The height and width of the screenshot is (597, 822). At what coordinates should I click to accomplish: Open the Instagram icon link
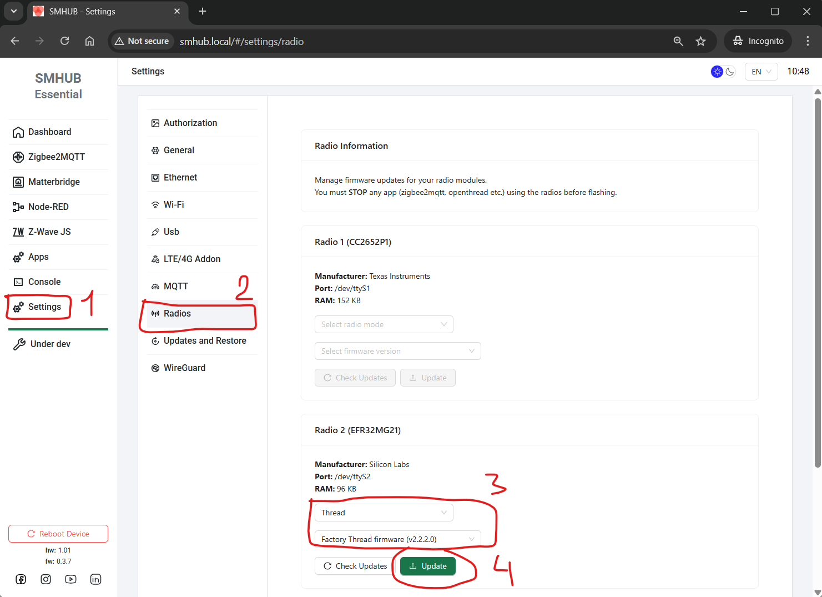[46, 579]
